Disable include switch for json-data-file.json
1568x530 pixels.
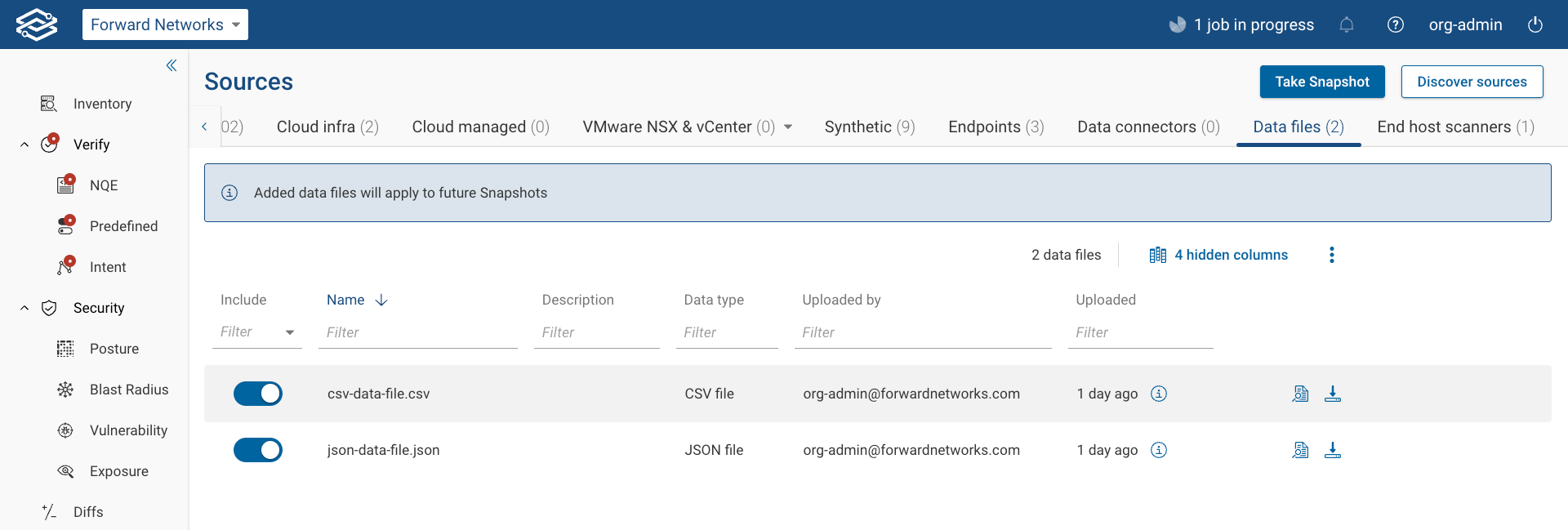click(258, 450)
